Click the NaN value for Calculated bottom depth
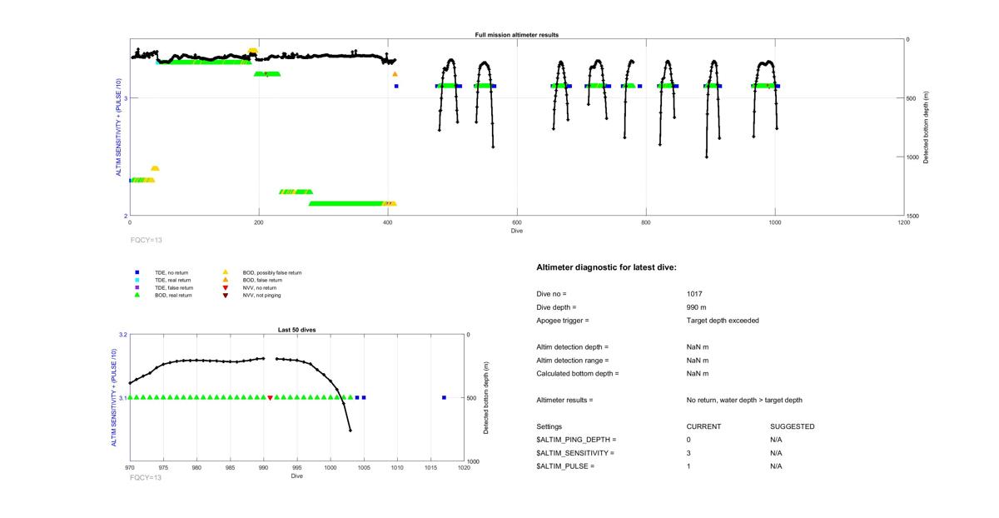The image size is (999, 518). click(x=698, y=374)
